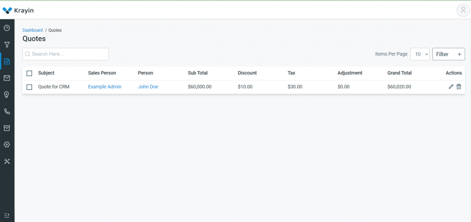Open John Doe person link
This screenshot has width=471, height=222.
point(148,87)
